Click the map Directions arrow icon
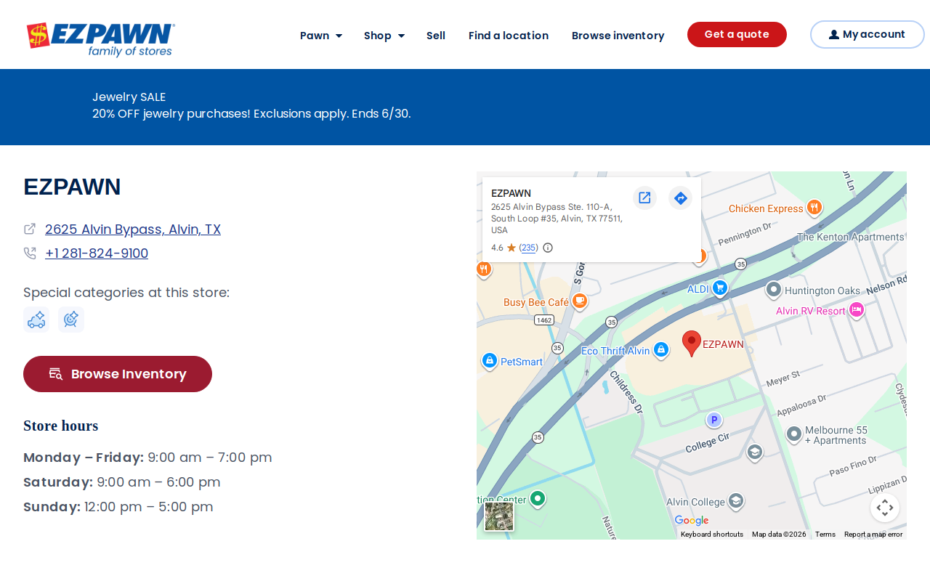This screenshot has width=930, height=581. pyautogui.click(x=680, y=198)
